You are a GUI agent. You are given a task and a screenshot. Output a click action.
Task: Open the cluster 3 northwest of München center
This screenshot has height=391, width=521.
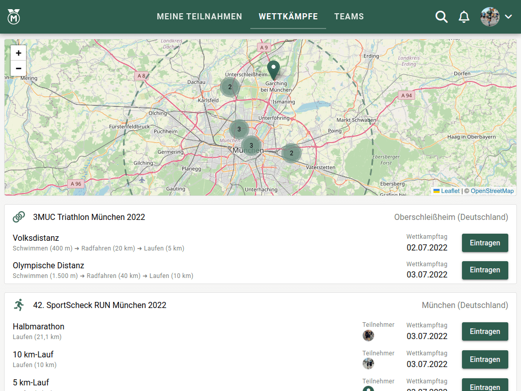click(x=239, y=129)
